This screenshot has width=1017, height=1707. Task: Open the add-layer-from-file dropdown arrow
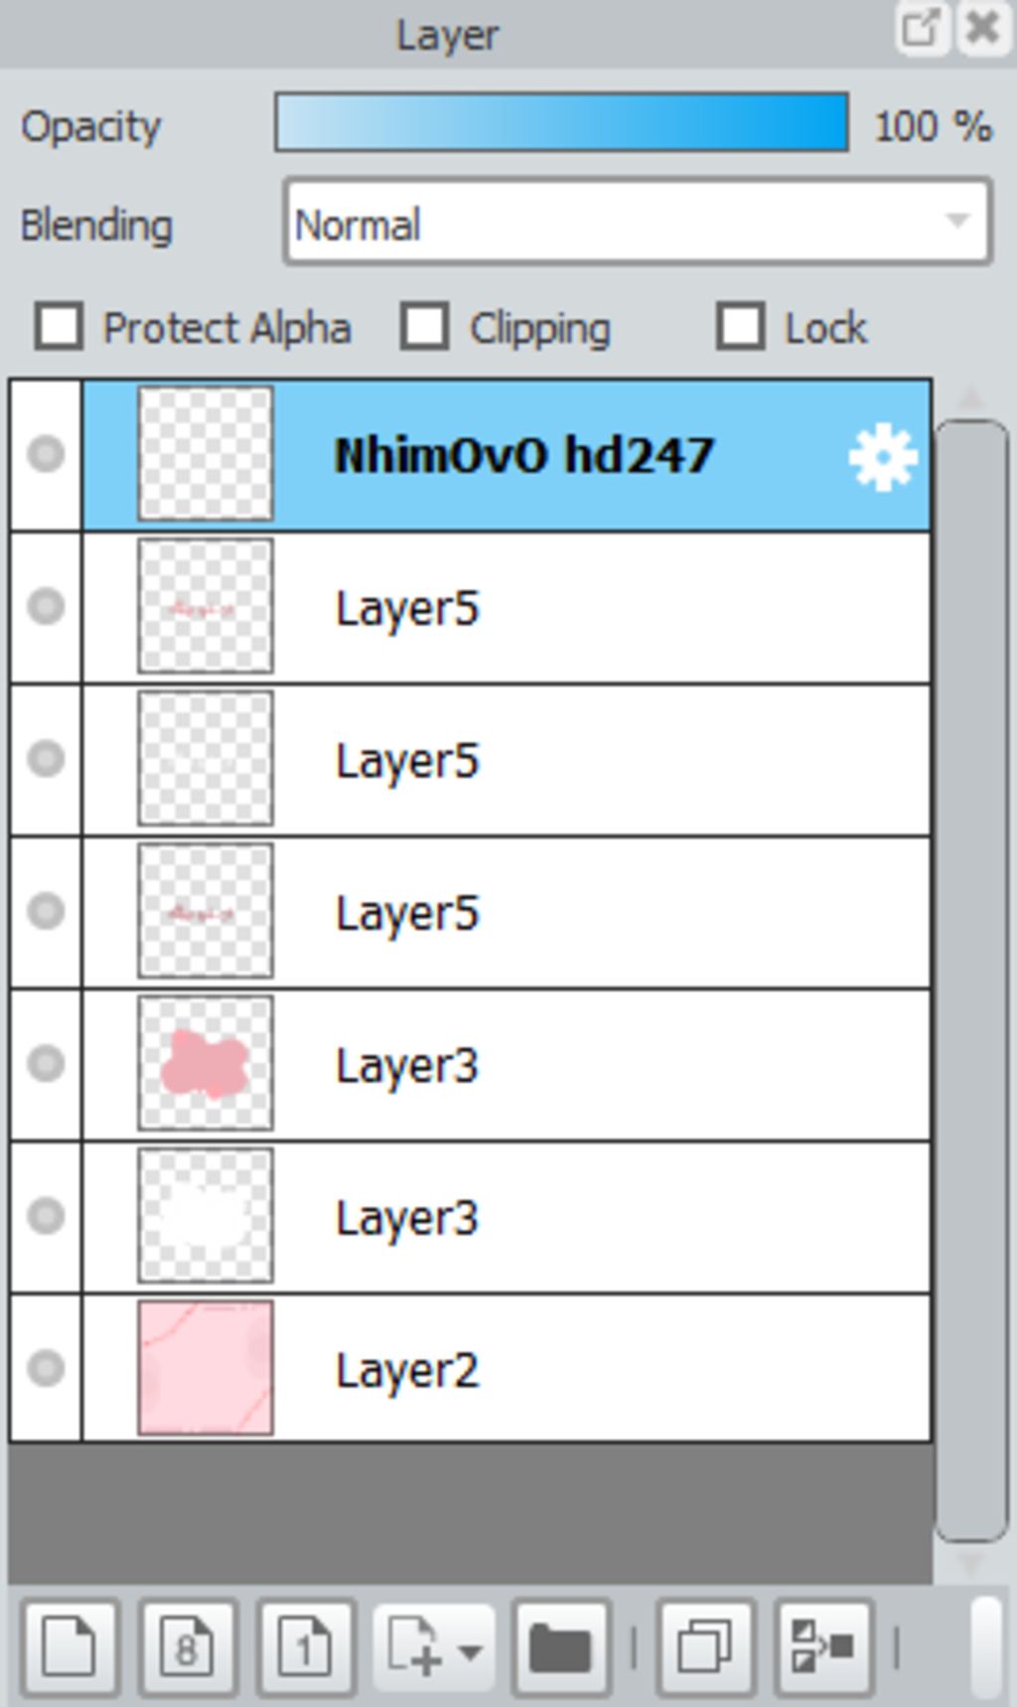point(471,1649)
